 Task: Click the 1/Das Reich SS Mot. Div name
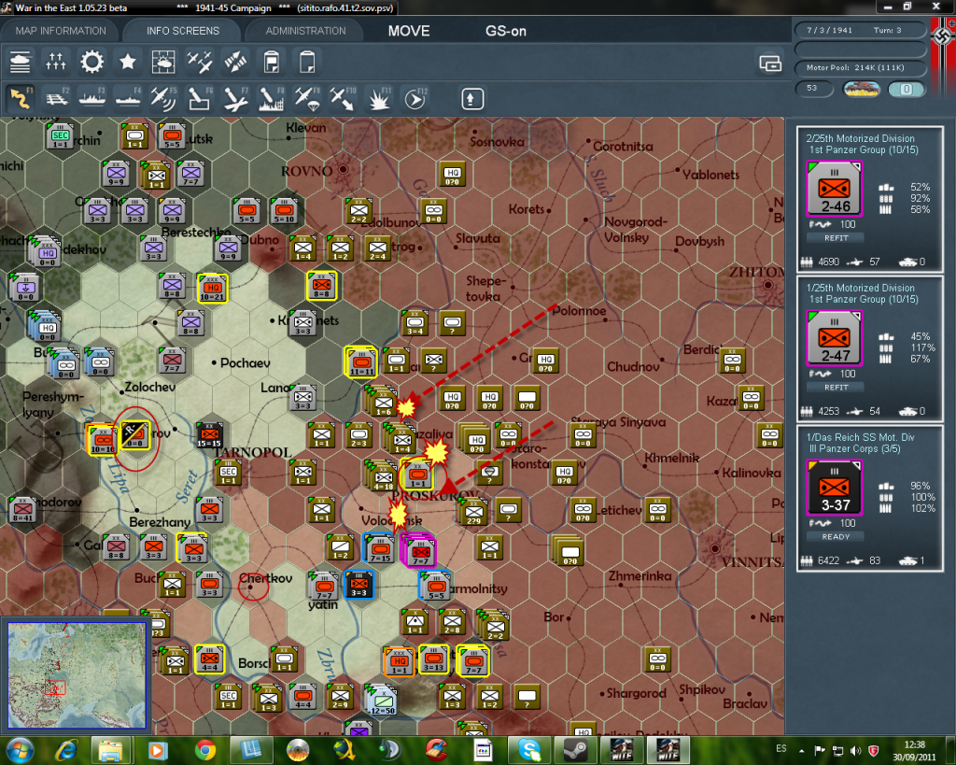coord(860,437)
